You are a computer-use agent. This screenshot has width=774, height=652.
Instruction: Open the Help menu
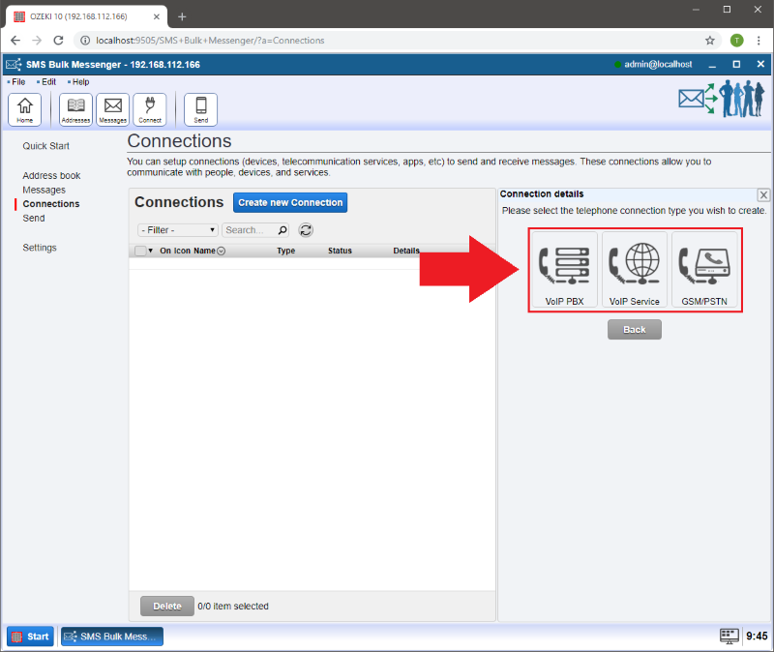[80, 82]
